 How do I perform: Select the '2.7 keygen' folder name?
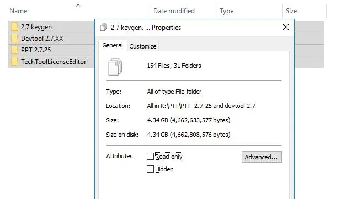tap(36, 27)
